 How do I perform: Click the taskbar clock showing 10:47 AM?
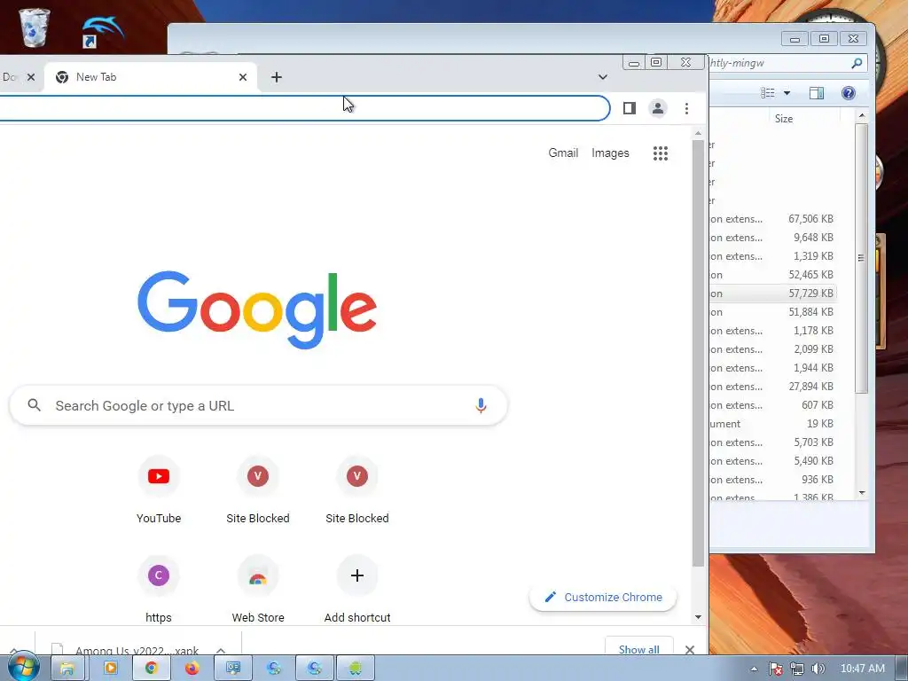pos(862,669)
